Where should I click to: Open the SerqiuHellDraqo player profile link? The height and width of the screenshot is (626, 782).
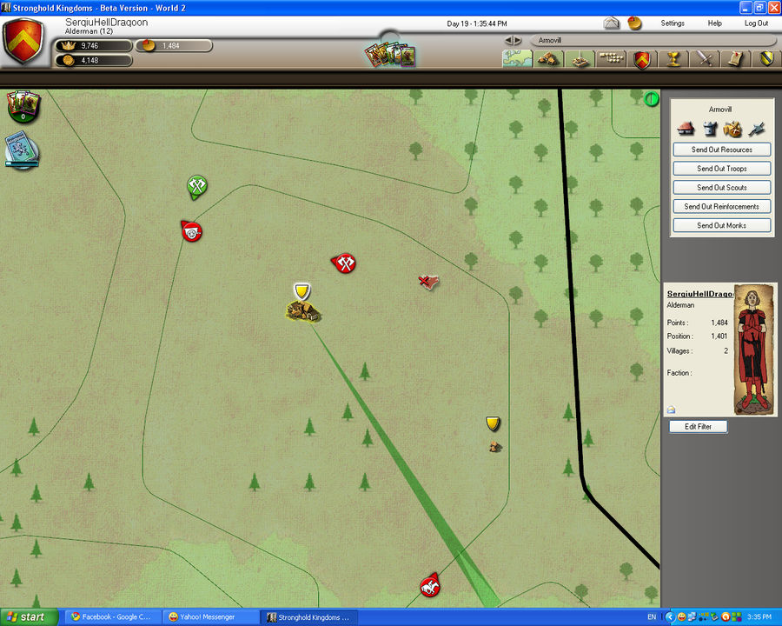pyautogui.click(x=700, y=294)
